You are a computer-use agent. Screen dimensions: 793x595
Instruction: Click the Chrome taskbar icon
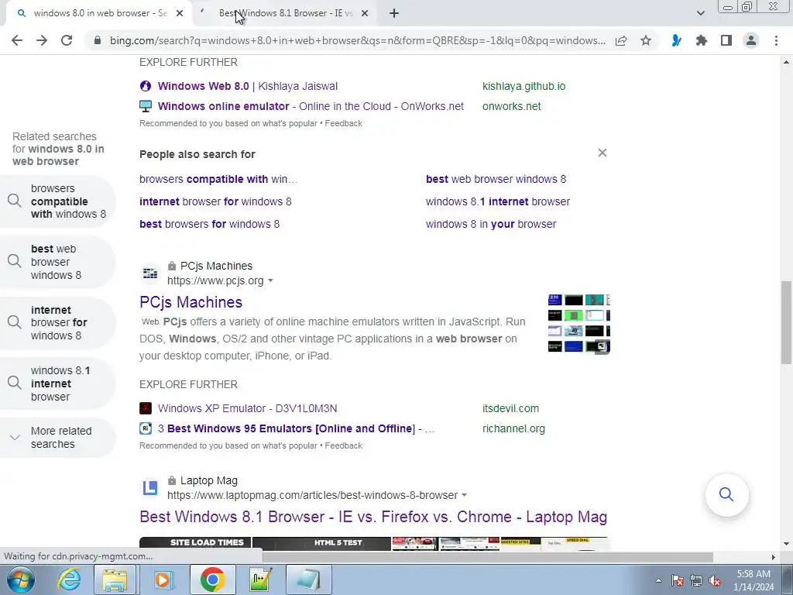point(213,580)
